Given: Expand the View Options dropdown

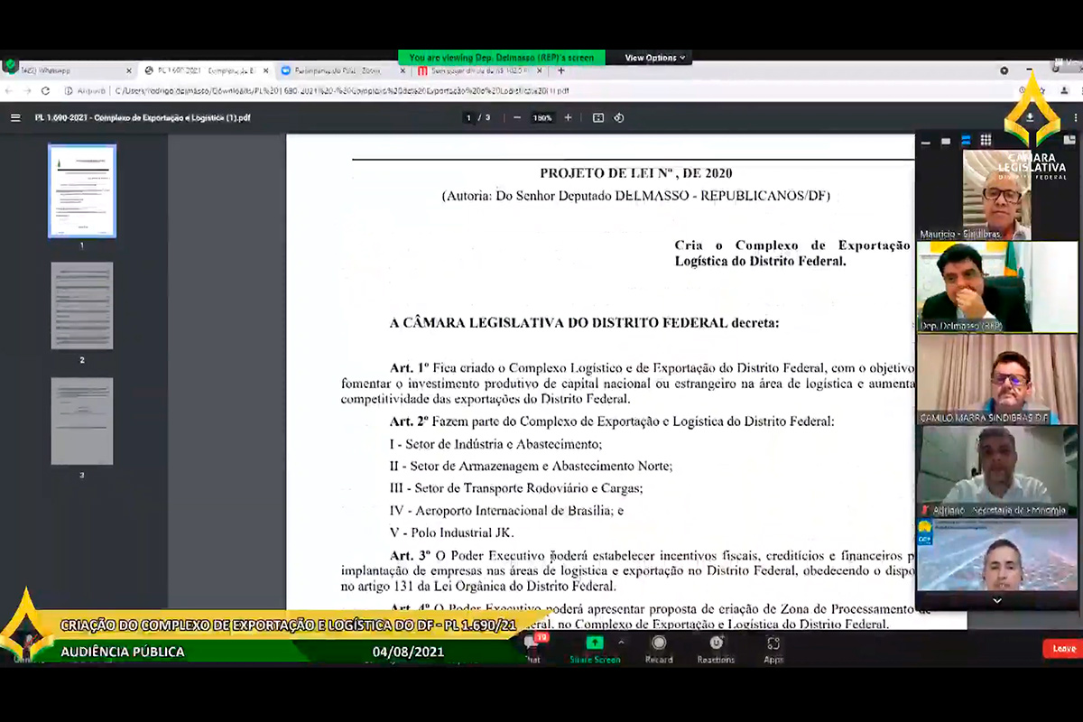Looking at the screenshot, I should tap(655, 58).
